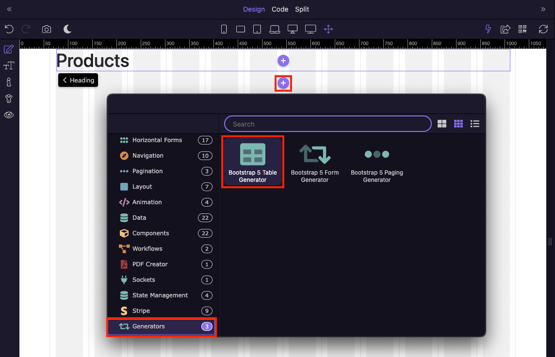Viewport: 555px width, 357px height.
Task: Select the laptop device preview icon
Action: (275, 29)
